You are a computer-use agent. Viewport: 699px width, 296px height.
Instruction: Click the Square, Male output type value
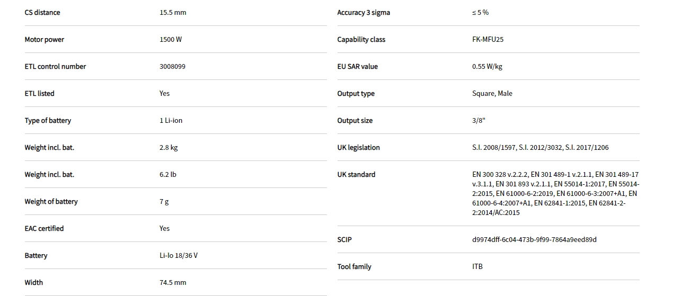click(x=492, y=94)
